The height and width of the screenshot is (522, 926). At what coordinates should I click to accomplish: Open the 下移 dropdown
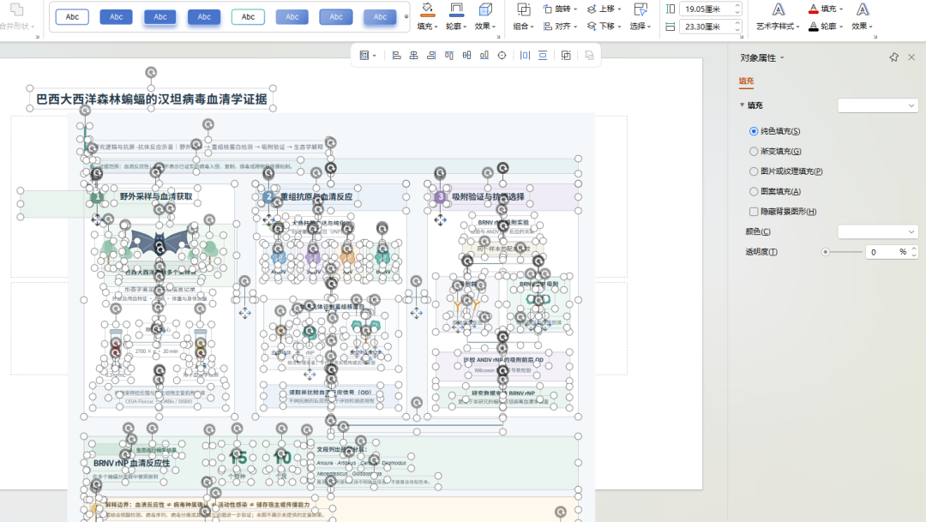click(604, 26)
